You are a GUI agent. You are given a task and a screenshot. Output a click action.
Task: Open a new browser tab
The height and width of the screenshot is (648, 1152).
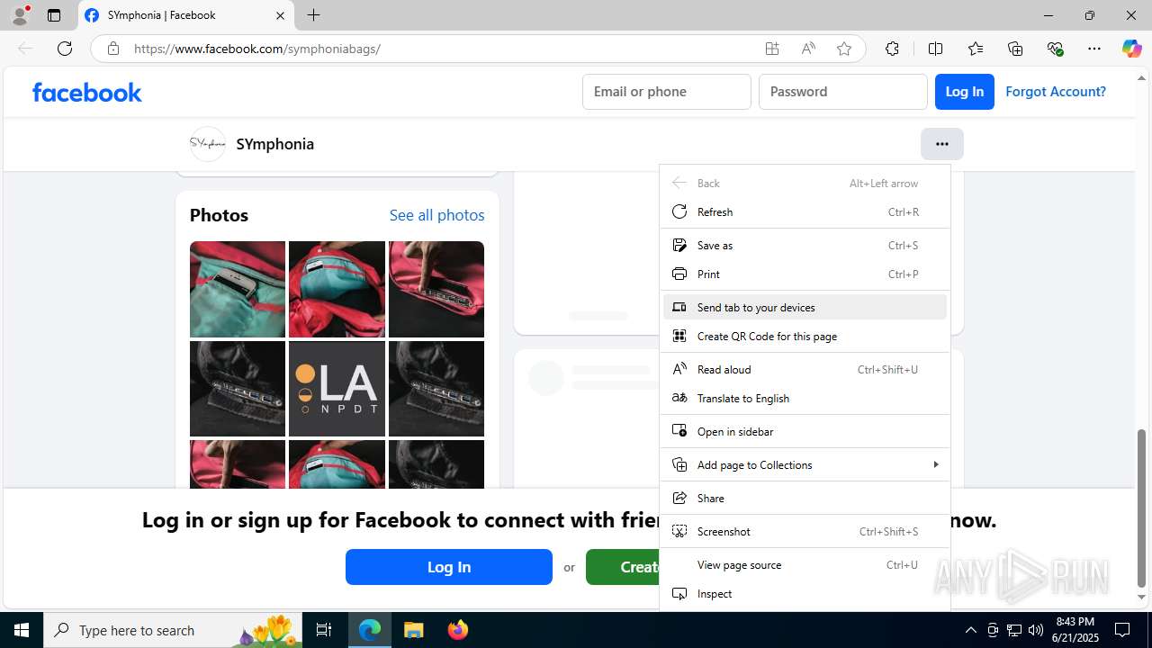coord(313,15)
